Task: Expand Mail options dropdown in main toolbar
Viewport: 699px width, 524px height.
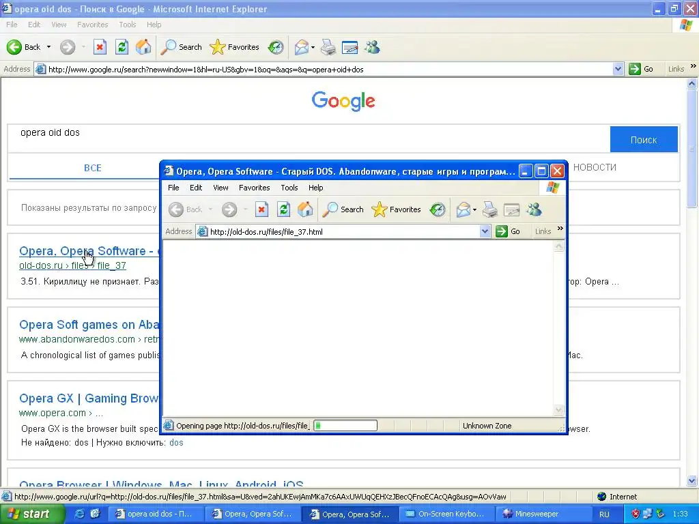Action: click(x=313, y=47)
